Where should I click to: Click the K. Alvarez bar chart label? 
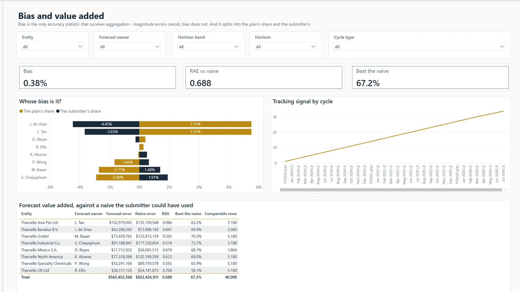38,154
